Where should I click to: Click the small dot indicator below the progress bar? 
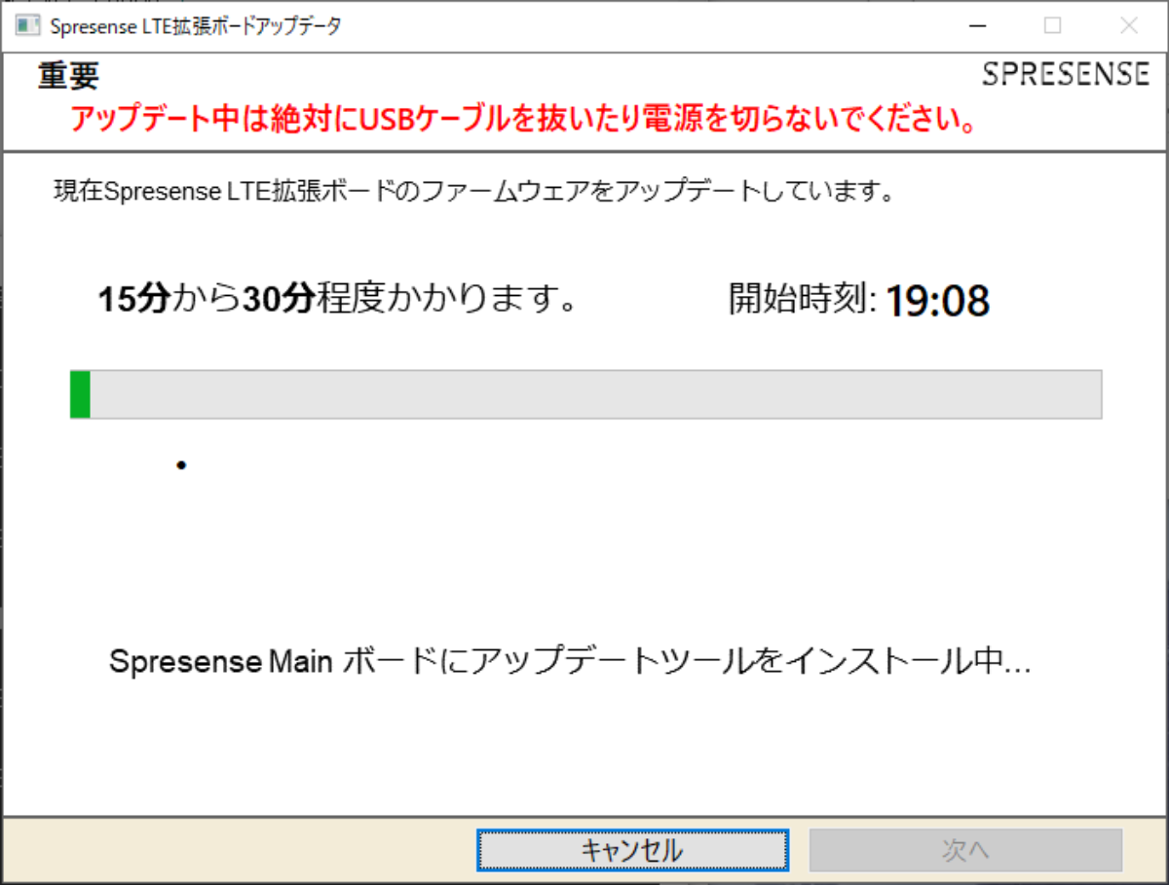point(181,465)
